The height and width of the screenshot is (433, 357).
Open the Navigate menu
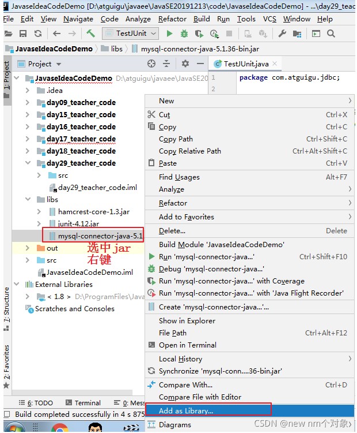[78, 19]
